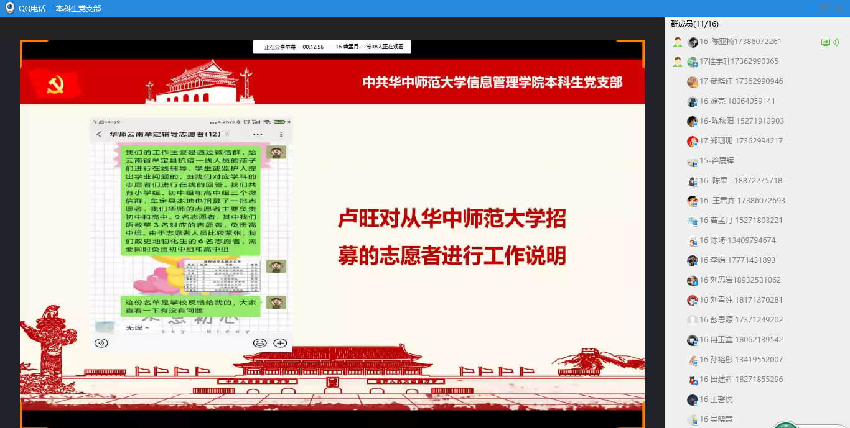Click the three-dot menu in WeChat chat header
The height and width of the screenshot is (428, 850).
[257, 134]
